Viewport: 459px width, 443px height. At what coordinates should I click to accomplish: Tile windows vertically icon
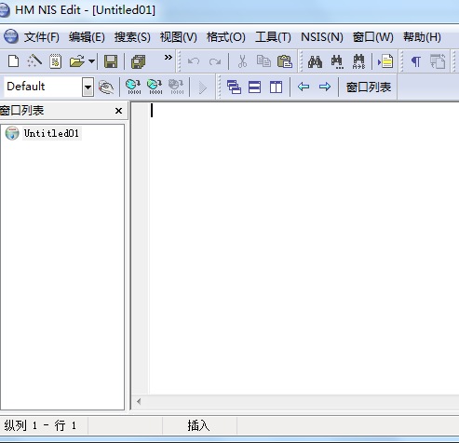pos(276,87)
